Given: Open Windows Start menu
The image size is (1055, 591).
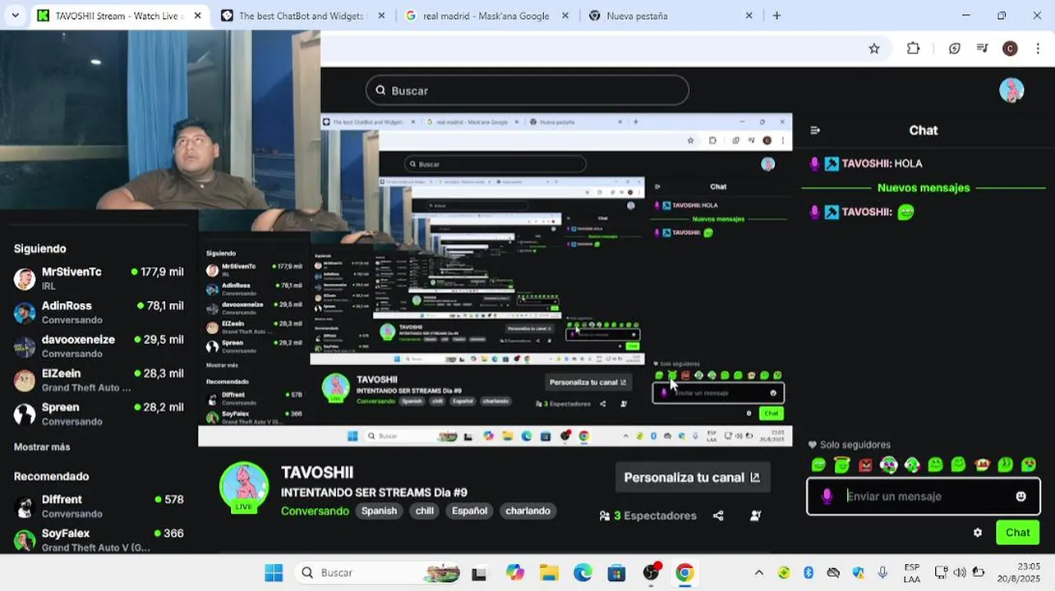Looking at the screenshot, I should (x=274, y=573).
